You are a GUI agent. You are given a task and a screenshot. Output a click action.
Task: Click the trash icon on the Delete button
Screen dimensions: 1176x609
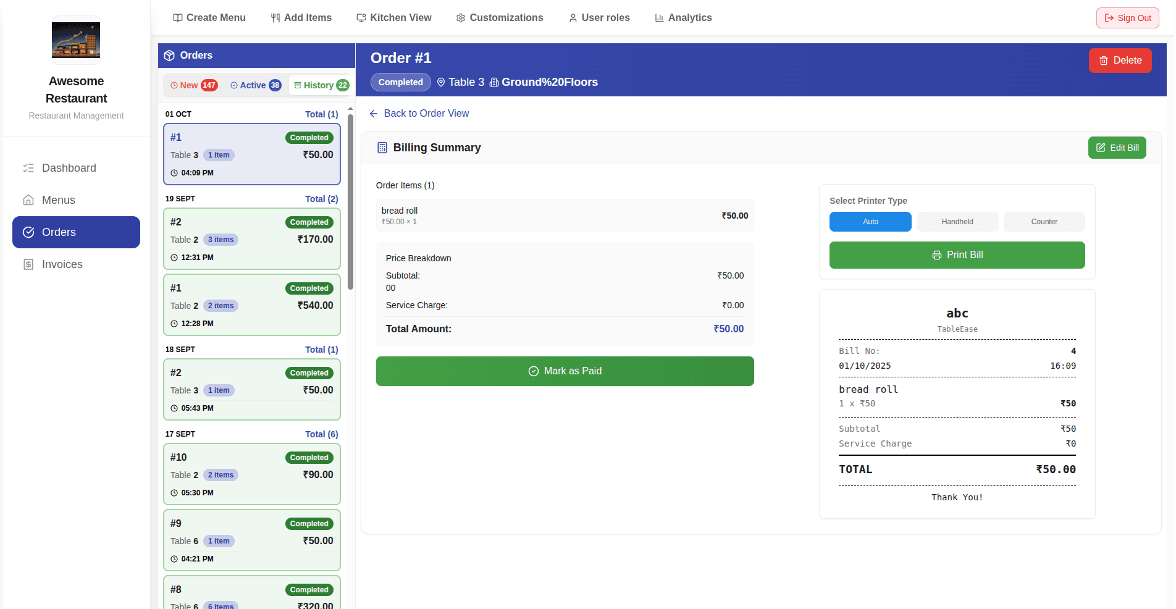click(x=1103, y=60)
